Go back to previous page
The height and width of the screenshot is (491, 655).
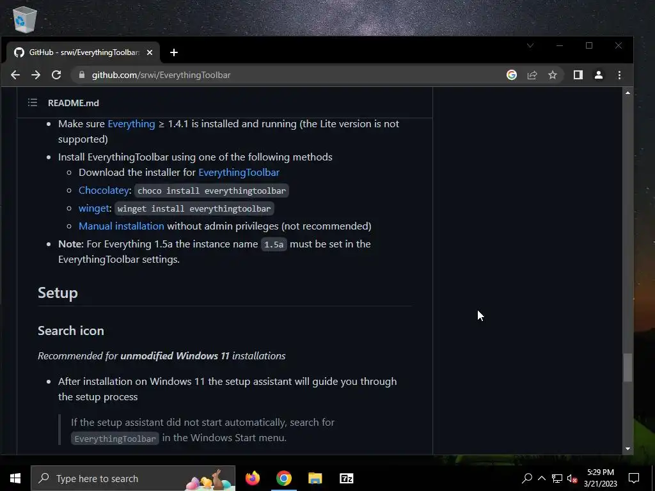point(15,75)
